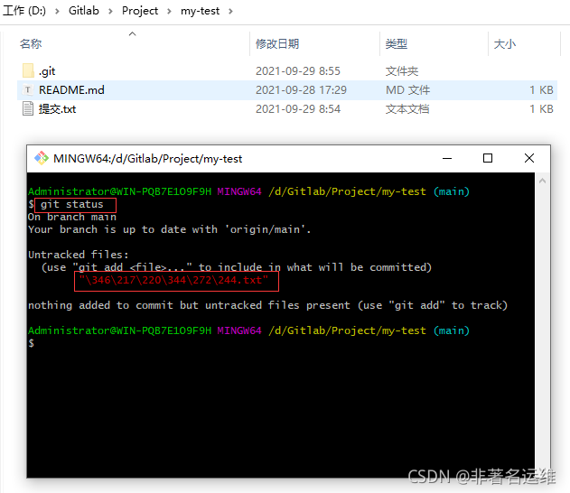Maximize the MINGW64 terminal window
This screenshot has height=493, width=570.
488,158
